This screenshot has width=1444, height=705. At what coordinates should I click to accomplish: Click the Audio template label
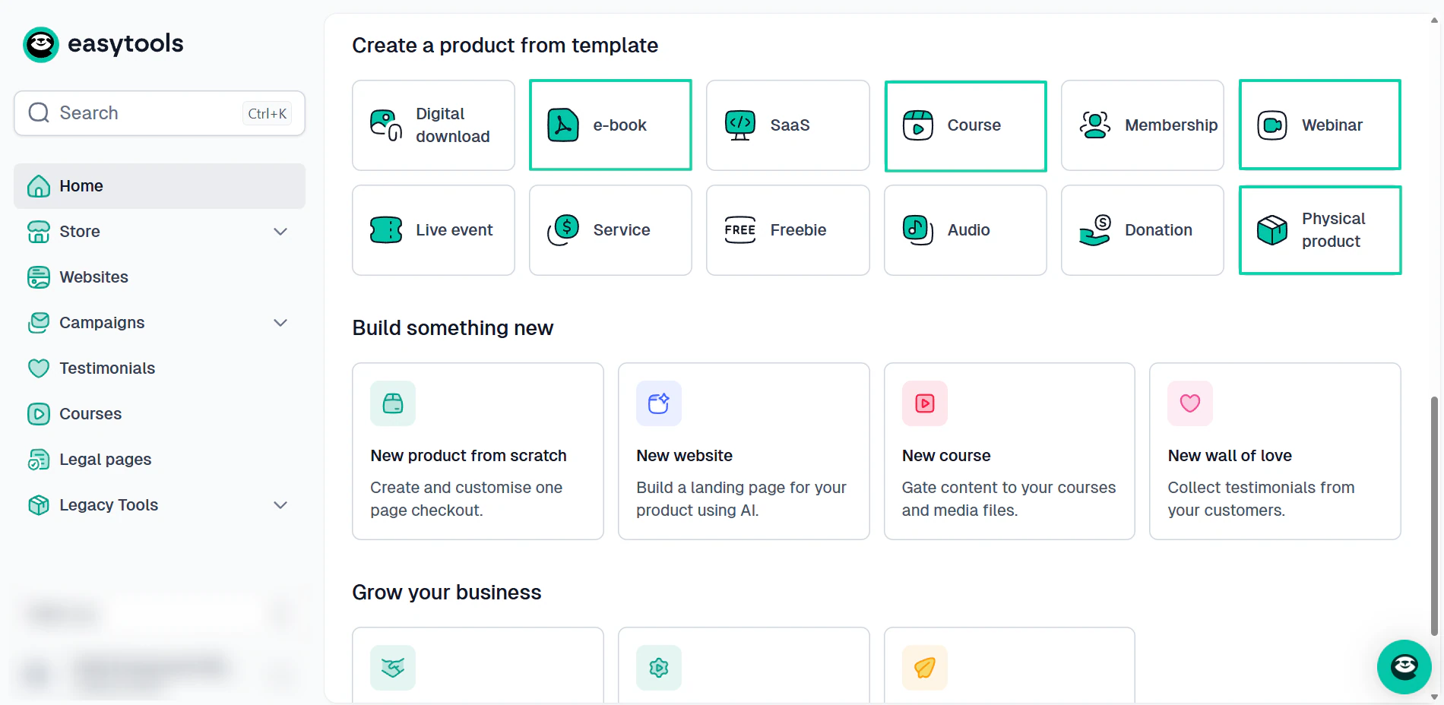[x=969, y=230]
